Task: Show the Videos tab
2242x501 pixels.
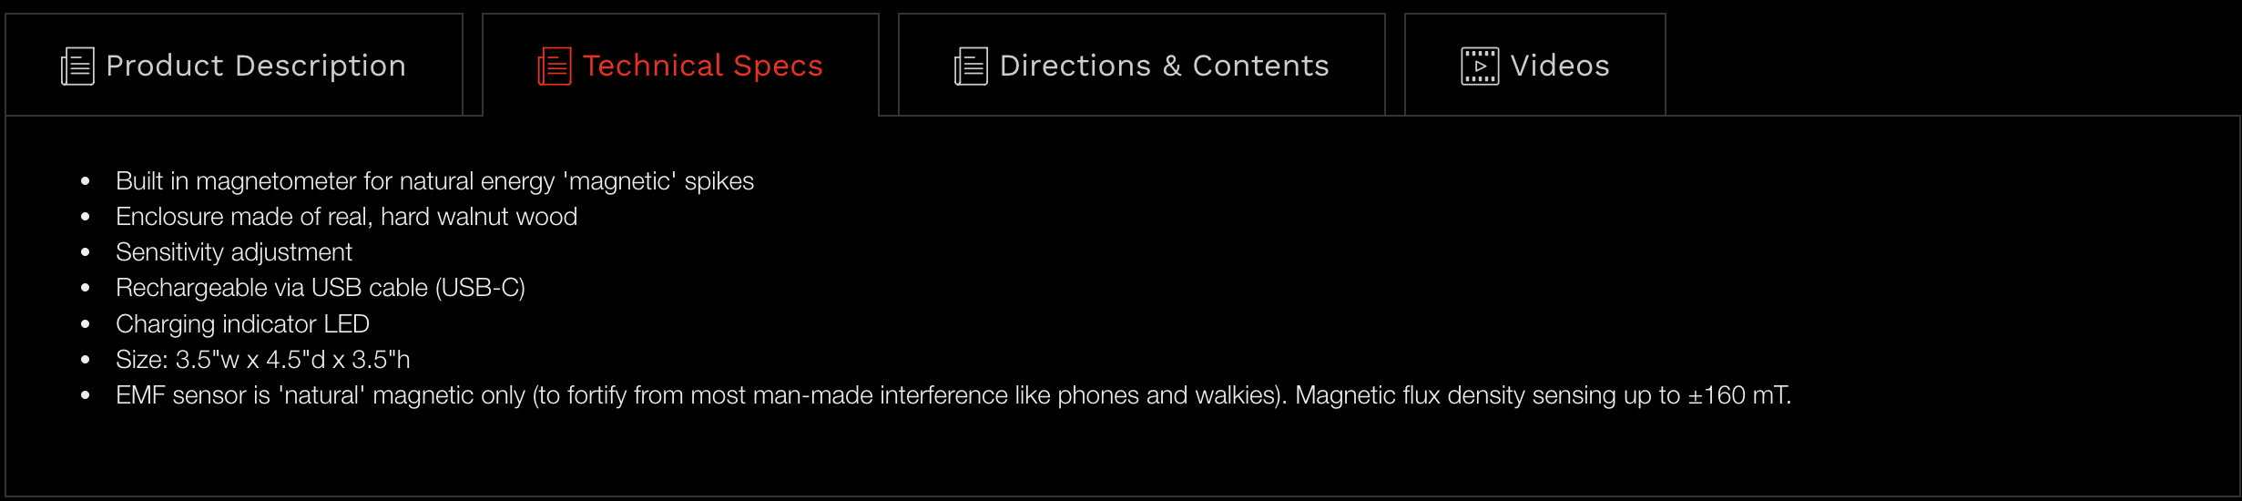Action: (1559, 66)
